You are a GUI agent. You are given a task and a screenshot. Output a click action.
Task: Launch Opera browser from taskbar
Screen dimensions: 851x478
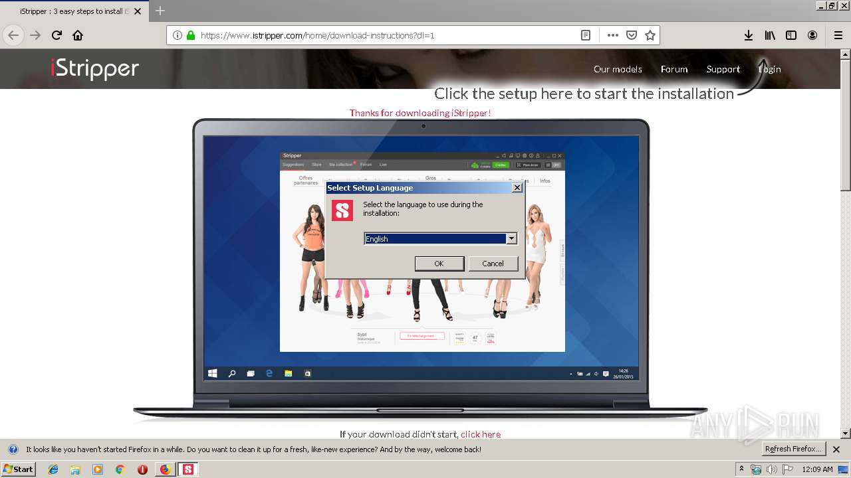[x=142, y=469]
